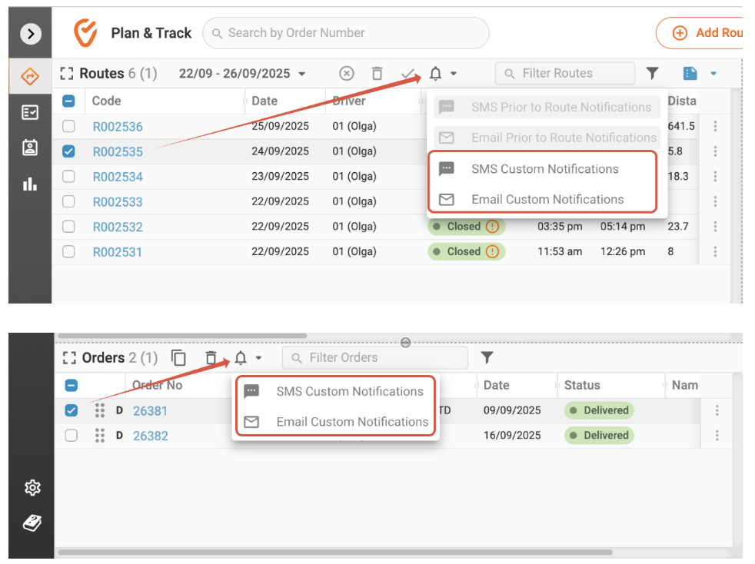Select Email Prior to Route Notifications
This screenshot has width=755, height=564.
click(x=547, y=138)
